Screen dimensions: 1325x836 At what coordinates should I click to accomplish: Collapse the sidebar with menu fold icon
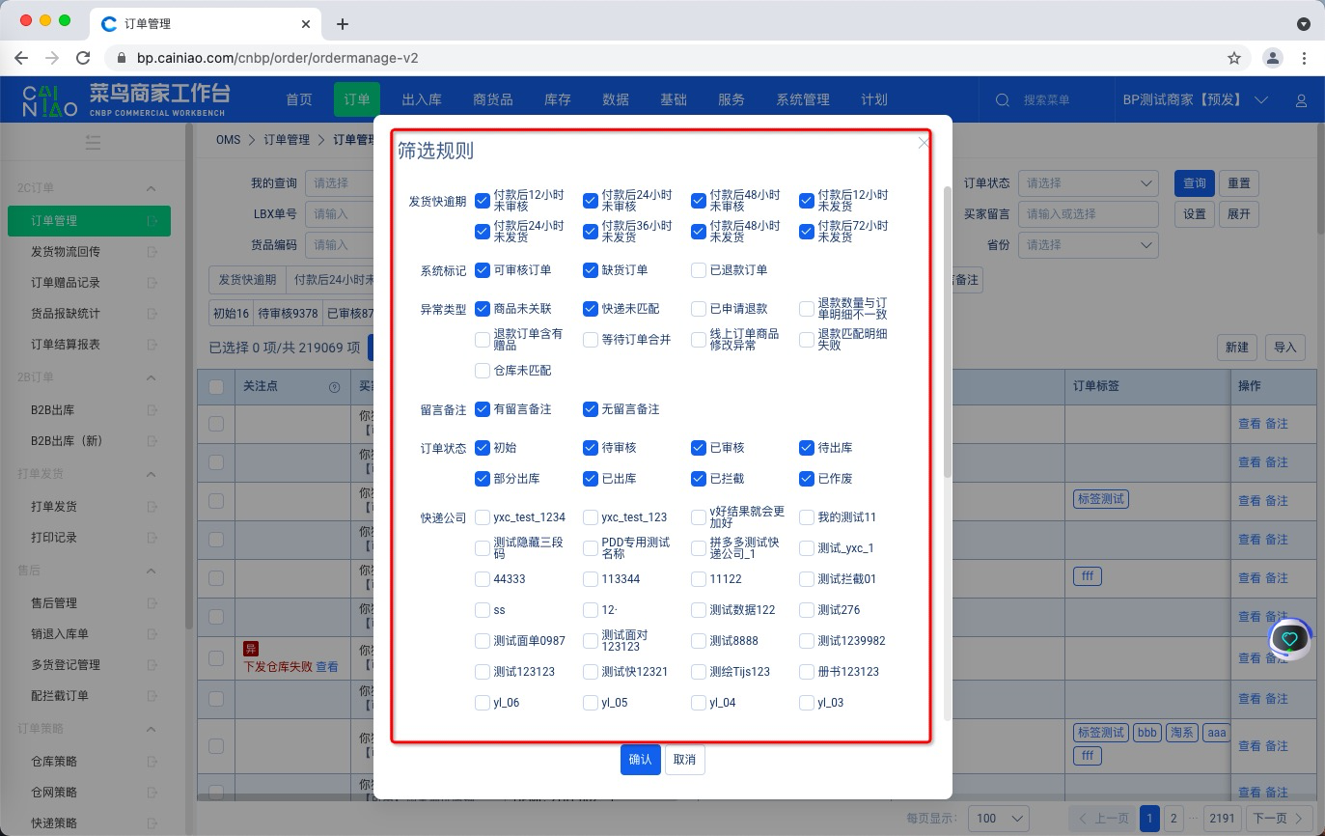pyautogui.click(x=93, y=142)
